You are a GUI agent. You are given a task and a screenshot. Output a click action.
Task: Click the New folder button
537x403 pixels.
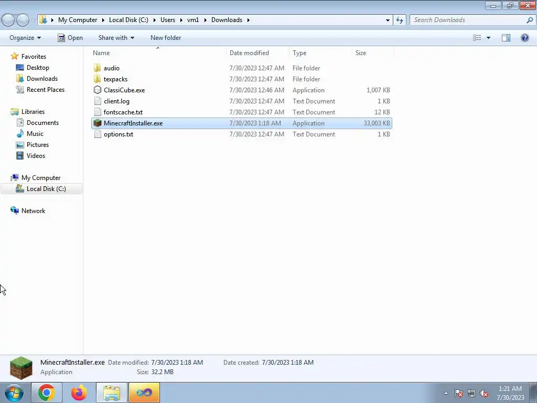pyautogui.click(x=166, y=38)
